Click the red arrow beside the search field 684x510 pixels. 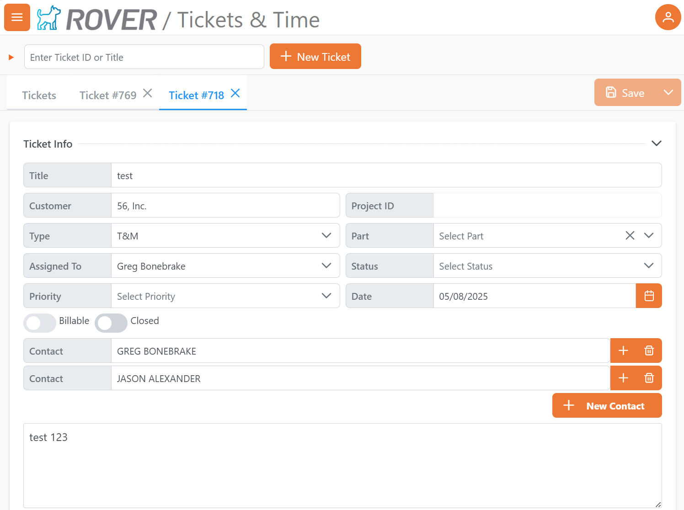click(11, 57)
